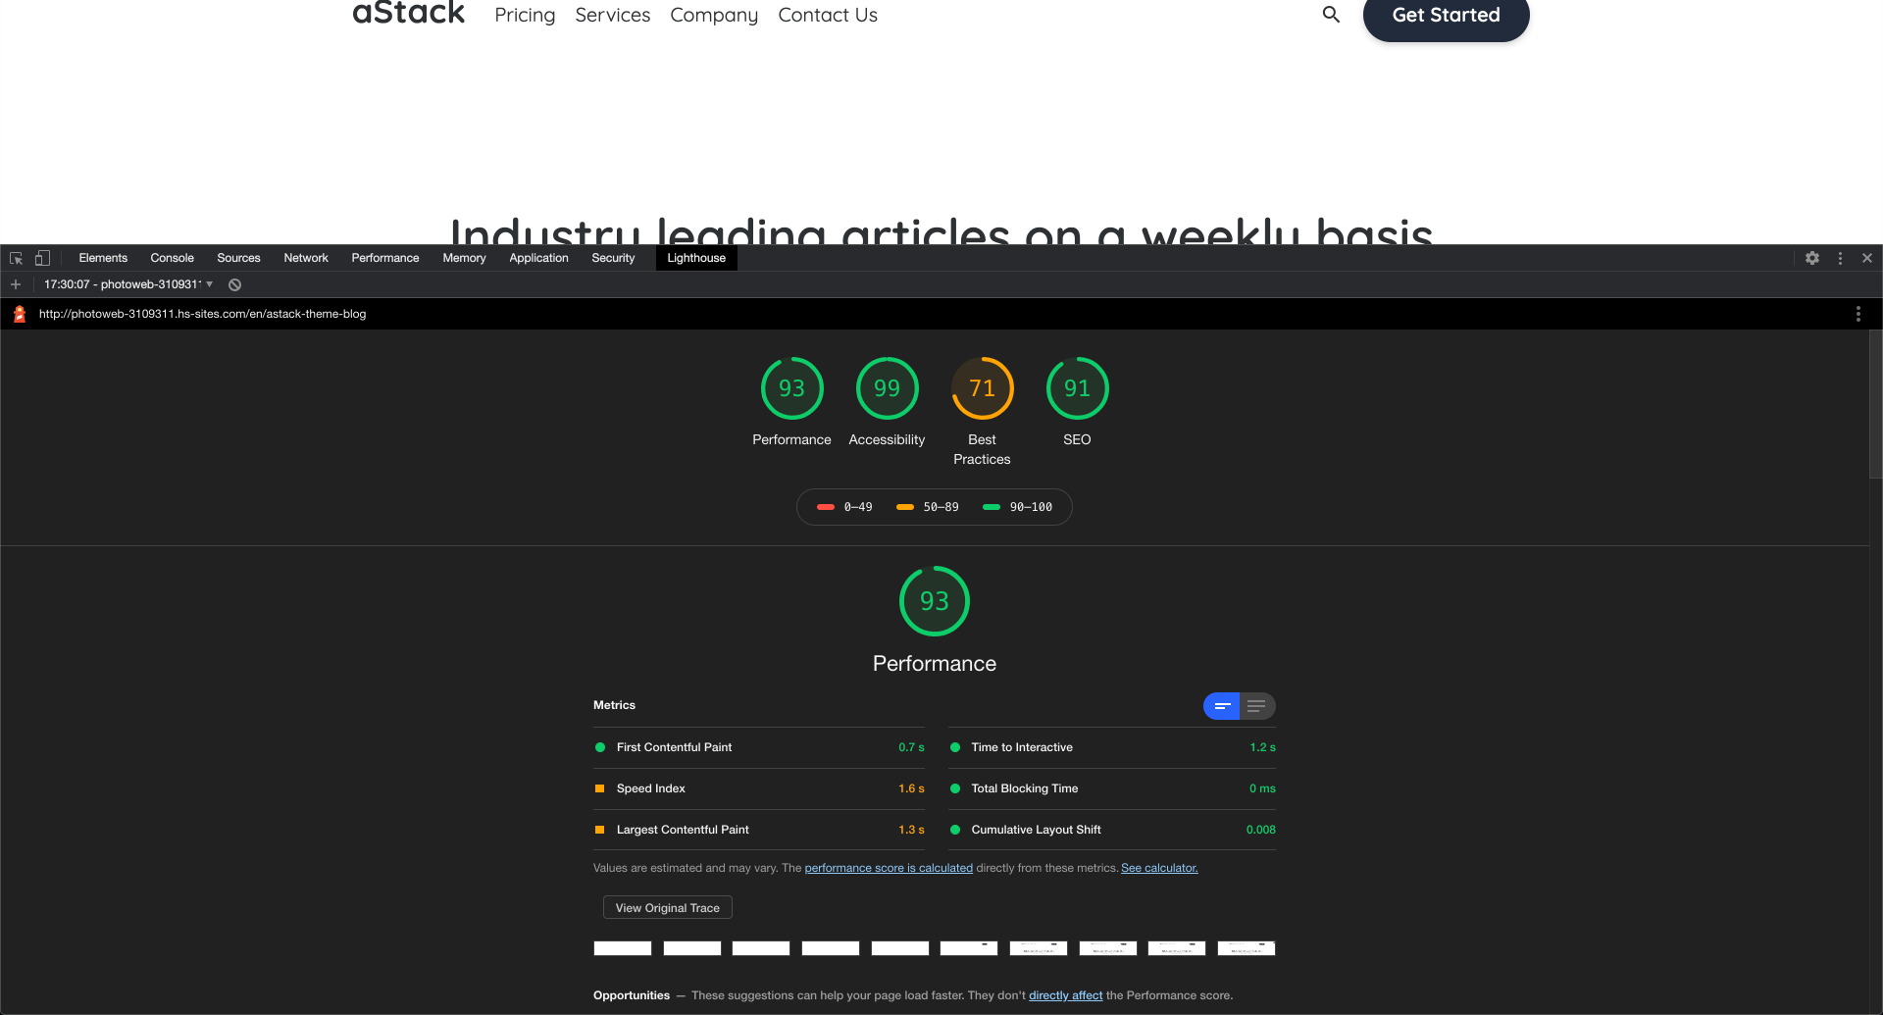
Task: Click the last filmstrip screenshot thumbnail
Action: click(x=1246, y=948)
